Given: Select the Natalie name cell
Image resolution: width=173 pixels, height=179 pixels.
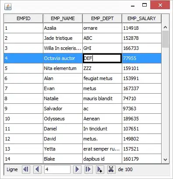Looking at the screenshot, I should (63, 98).
